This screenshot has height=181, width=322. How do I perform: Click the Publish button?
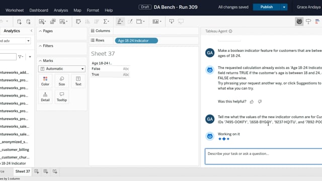point(267,7)
